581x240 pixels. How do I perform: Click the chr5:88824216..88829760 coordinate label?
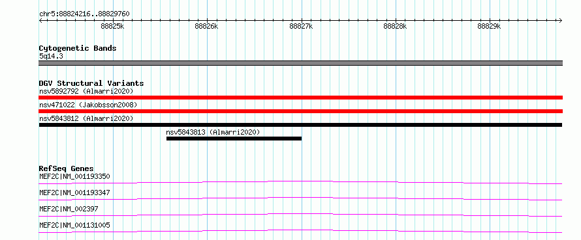click(84, 14)
